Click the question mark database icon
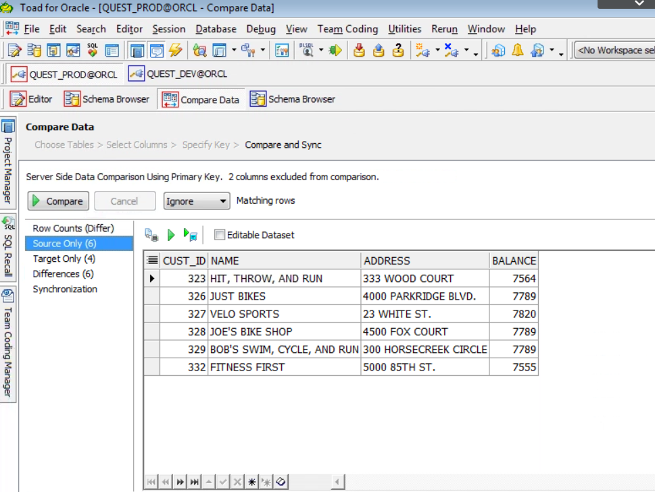Image resolution: width=655 pixels, height=492 pixels. pyautogui.click(x=398, y=51)
